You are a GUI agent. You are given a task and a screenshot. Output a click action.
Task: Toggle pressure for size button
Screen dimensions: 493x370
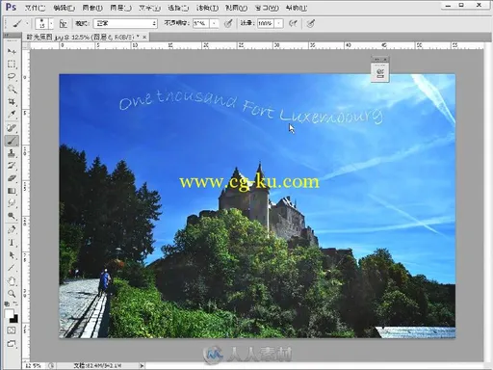(x=310, y=23)
